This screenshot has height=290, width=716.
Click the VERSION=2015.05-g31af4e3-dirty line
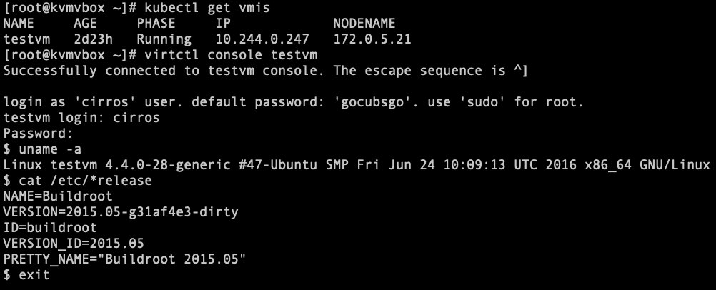121,212
